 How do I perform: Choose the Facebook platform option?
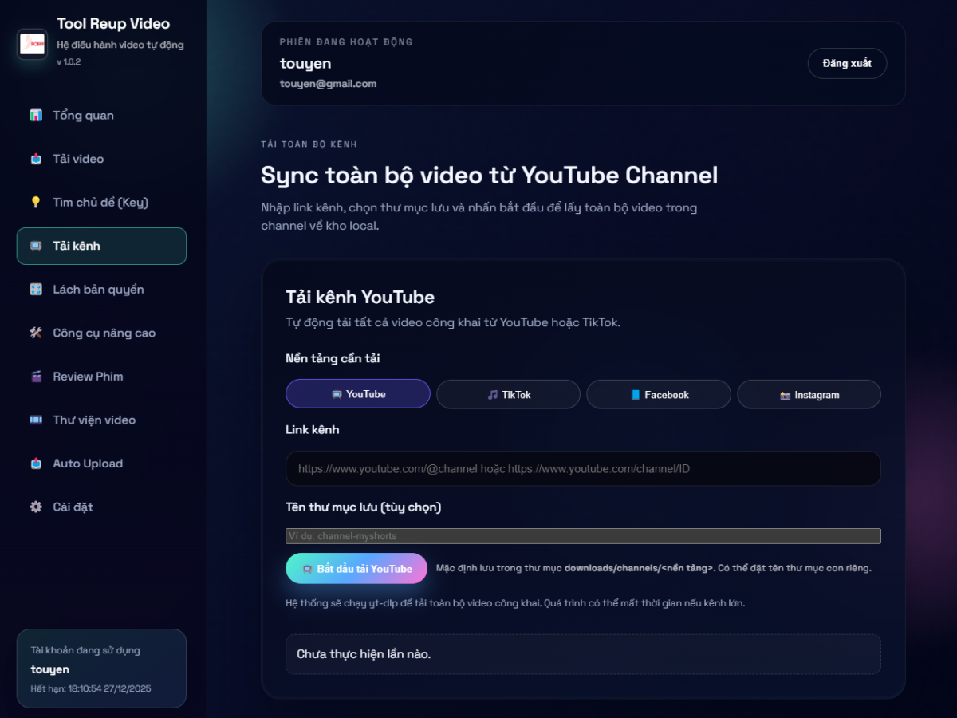[x=659, y=395]
